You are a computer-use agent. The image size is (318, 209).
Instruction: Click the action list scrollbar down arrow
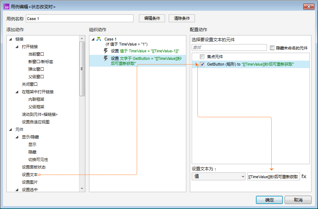[x=82, y=189]
